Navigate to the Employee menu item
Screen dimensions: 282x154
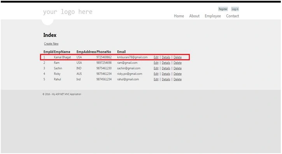pos(213,16)
